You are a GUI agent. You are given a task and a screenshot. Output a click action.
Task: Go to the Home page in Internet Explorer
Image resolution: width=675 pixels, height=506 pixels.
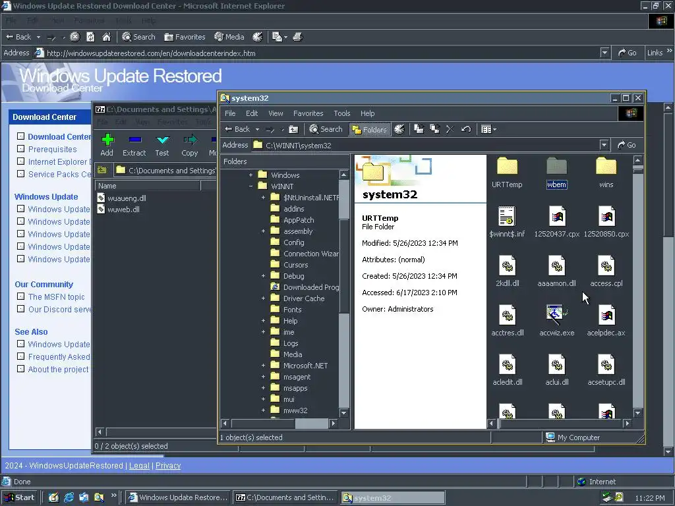tap(106, 37)
